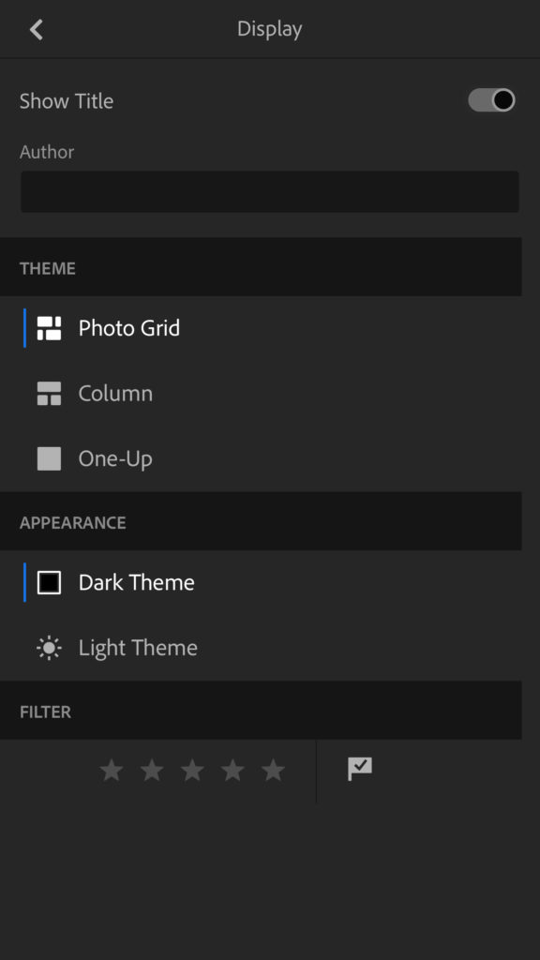
Task: Switch to the Light Theme sun icon
Action: [49, 648]
